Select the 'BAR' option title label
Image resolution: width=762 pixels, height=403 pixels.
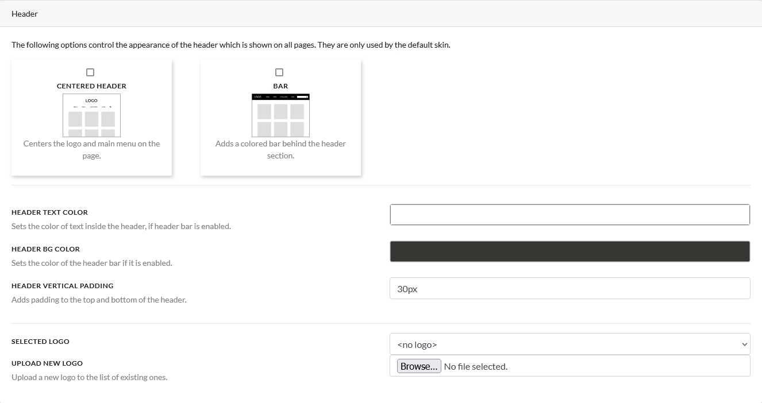(x=280, y=86)
